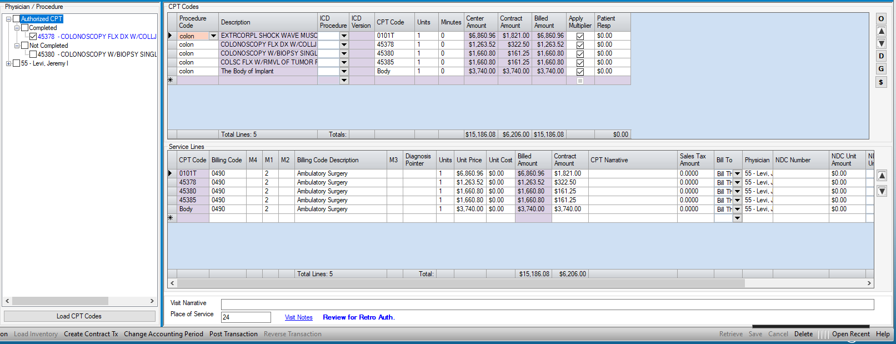This screenshot has width=896, height=344.
Task: Click the Visit Narrative text field
Action: click(547, 304)
